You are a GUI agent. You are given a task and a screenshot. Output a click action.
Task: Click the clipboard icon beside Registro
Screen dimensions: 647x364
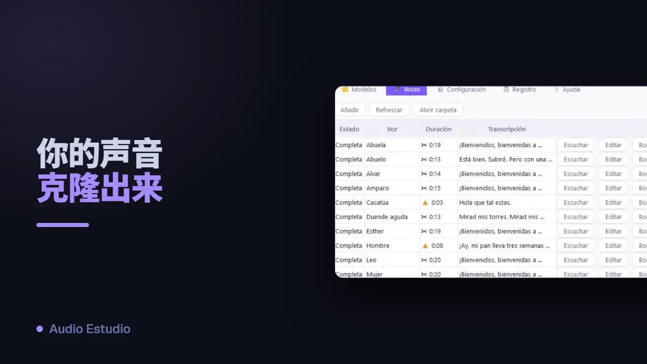coord(506,89)
